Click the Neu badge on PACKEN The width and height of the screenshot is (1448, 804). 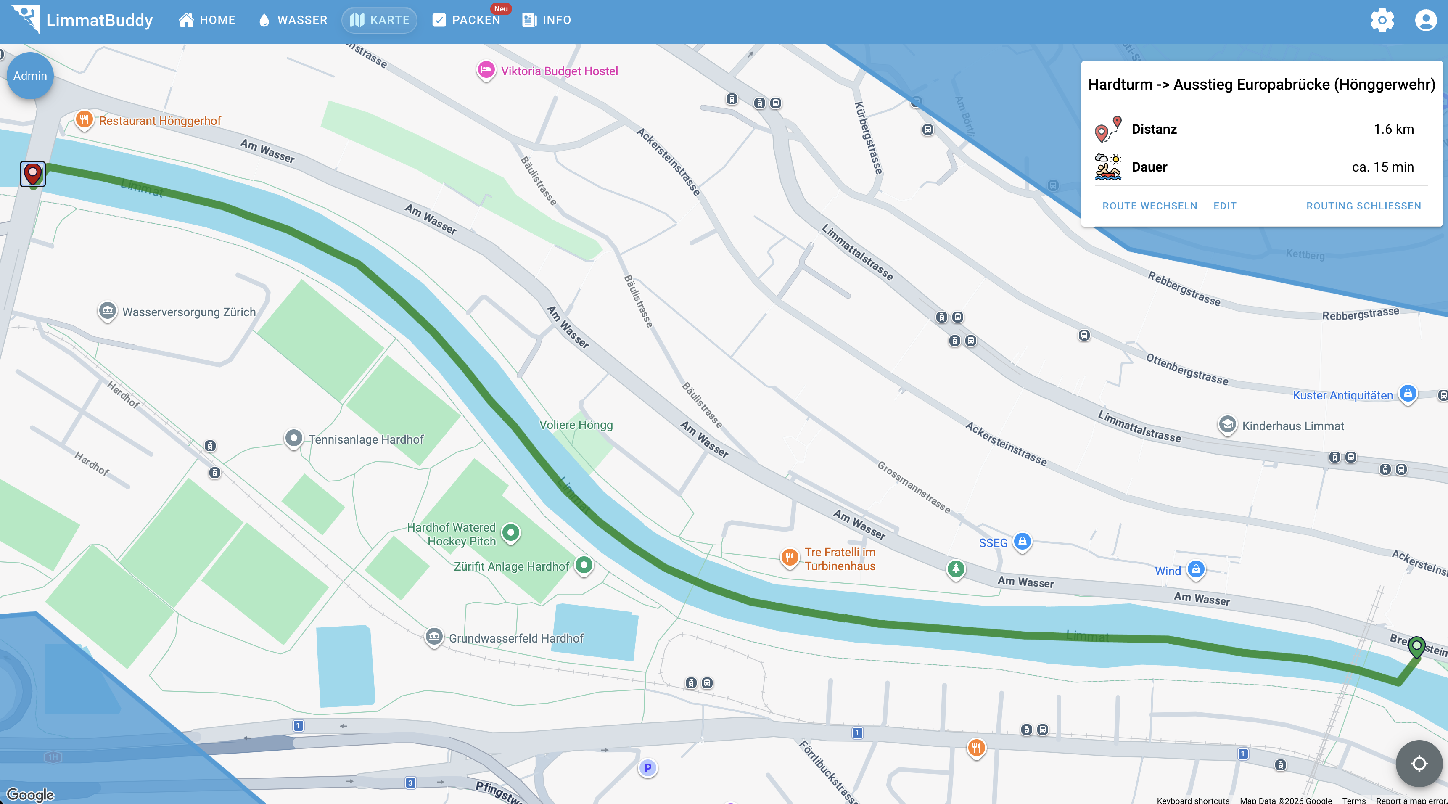coord(501,8)
